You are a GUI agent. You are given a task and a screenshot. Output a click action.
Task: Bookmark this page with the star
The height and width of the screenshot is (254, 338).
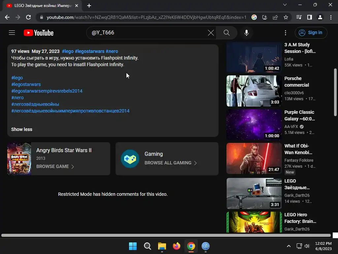(x=286, y=17)
